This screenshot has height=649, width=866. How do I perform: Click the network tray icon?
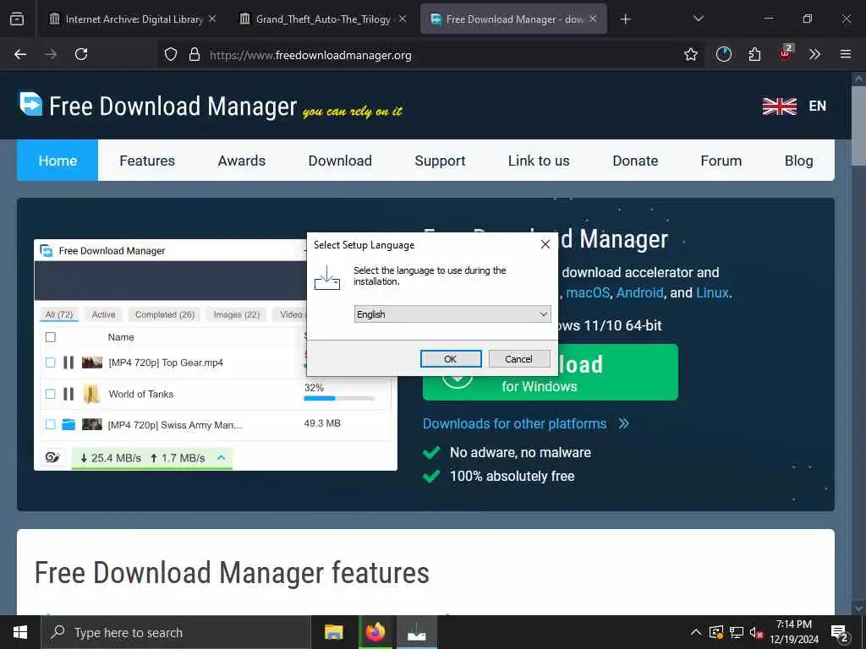click(x=737, y=632)
